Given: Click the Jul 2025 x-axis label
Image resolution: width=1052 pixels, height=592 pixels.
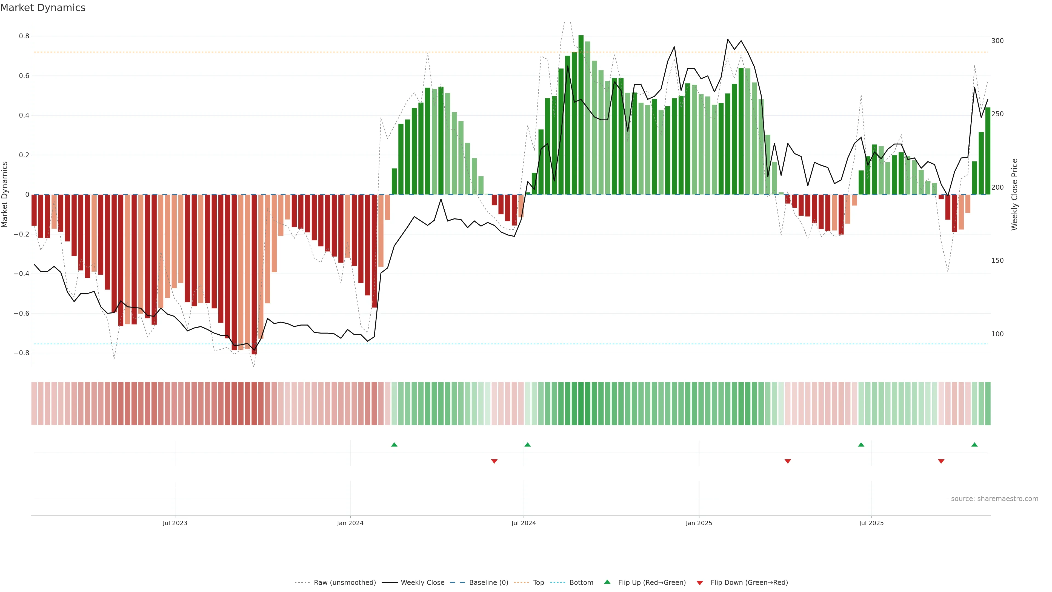Looking at the screenshot, I should pyautogui.click(x=871, y=523).
